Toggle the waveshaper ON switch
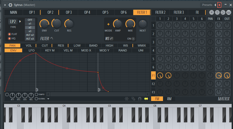233x129 pixels. (133, 39)
